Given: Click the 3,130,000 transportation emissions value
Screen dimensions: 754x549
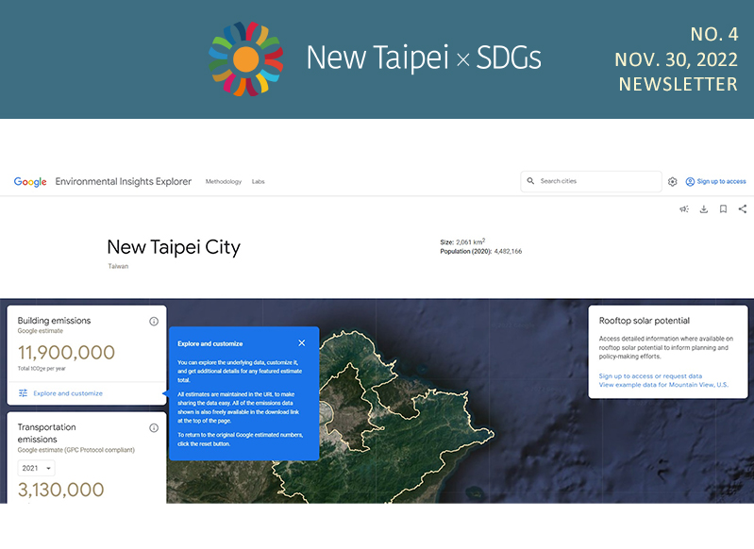Looking at the screenshot, I should [61, 490].
